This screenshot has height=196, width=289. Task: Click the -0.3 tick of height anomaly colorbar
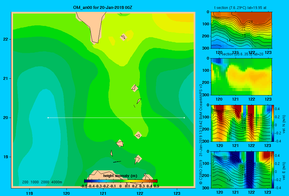(x=98, y=186)
